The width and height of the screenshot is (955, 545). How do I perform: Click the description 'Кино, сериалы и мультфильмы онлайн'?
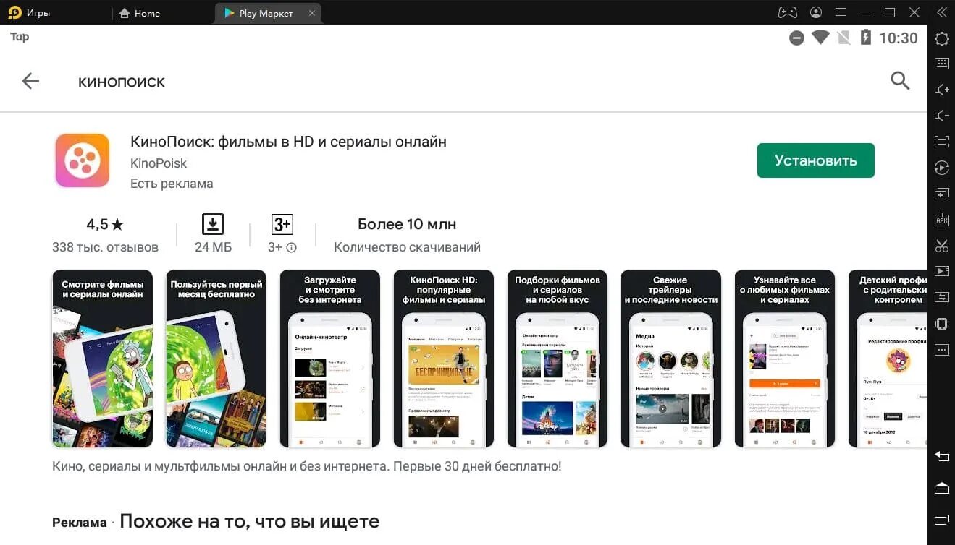(x=307, y=466)
